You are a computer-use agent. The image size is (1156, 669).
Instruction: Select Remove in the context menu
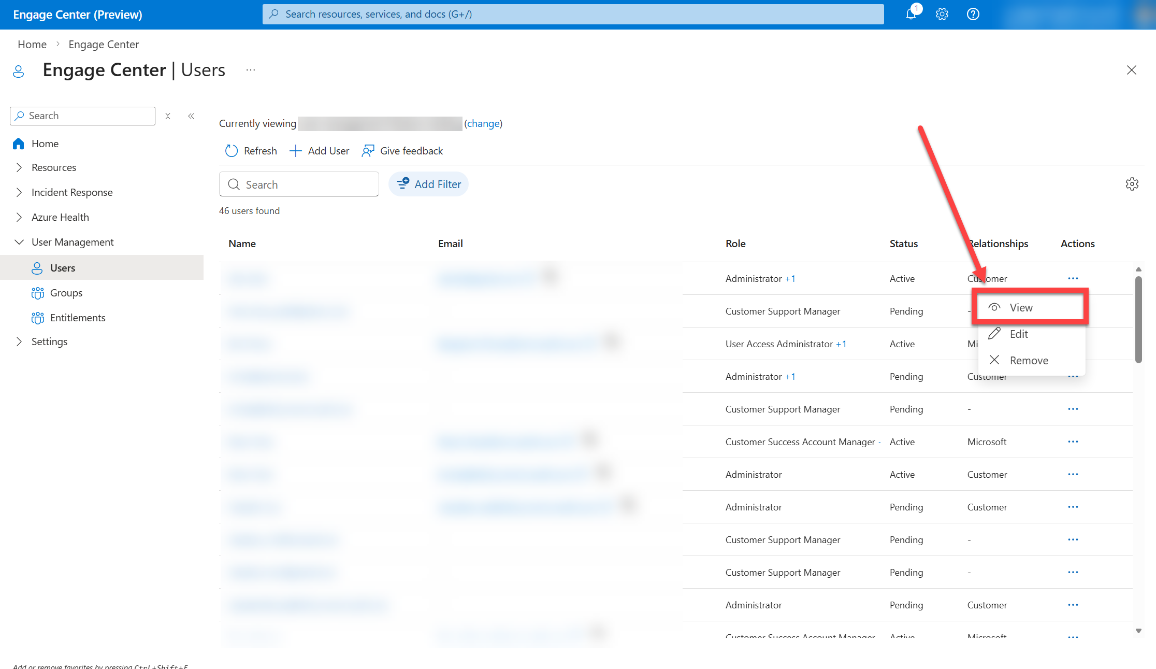[x=1031, y=360]
